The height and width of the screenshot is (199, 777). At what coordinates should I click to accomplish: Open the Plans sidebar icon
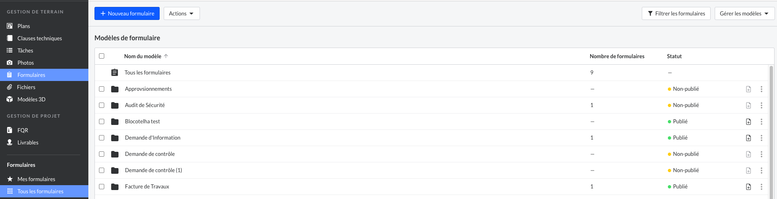(10, 26)
